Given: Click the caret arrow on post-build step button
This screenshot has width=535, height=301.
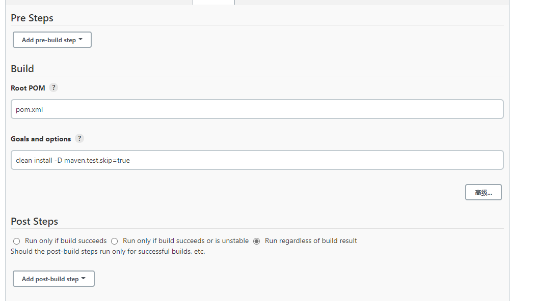Looking at the screenshot, I should pyautogui.click(x=84, y=278).
